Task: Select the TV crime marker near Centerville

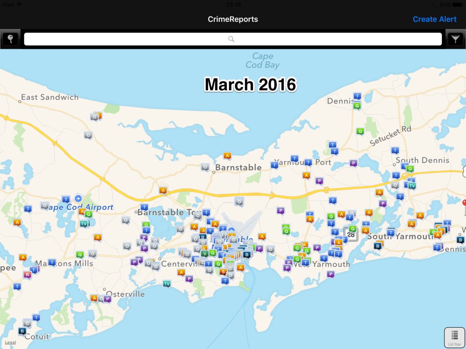Action: click(166, 284)
